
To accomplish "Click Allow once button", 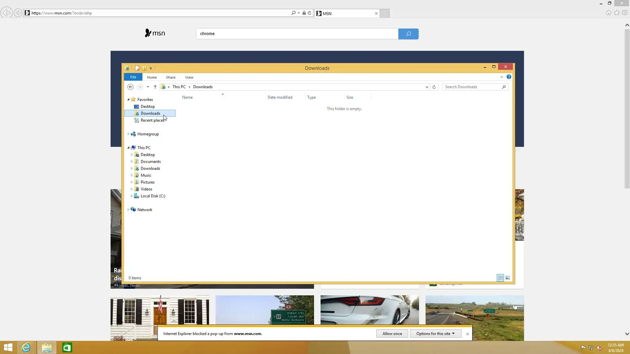I will click(x=392, y=334).
